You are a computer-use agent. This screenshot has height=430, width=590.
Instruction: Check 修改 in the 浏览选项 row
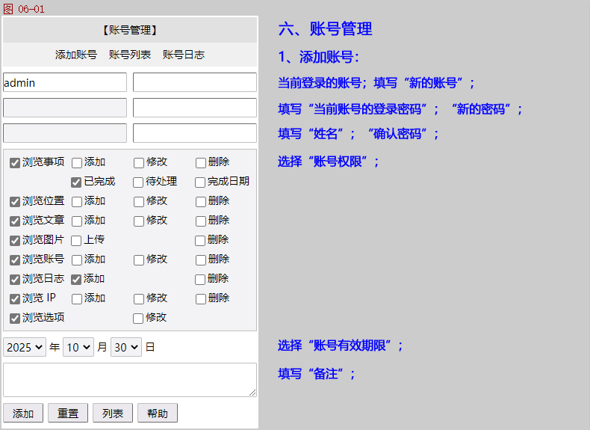139,318
